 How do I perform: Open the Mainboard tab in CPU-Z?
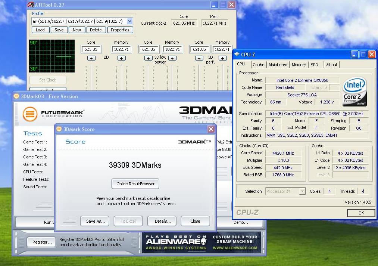[278, 65]
